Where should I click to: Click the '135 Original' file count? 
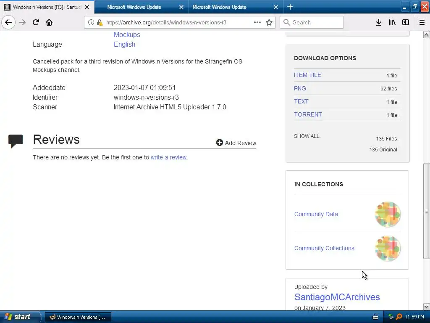point(383,150)
